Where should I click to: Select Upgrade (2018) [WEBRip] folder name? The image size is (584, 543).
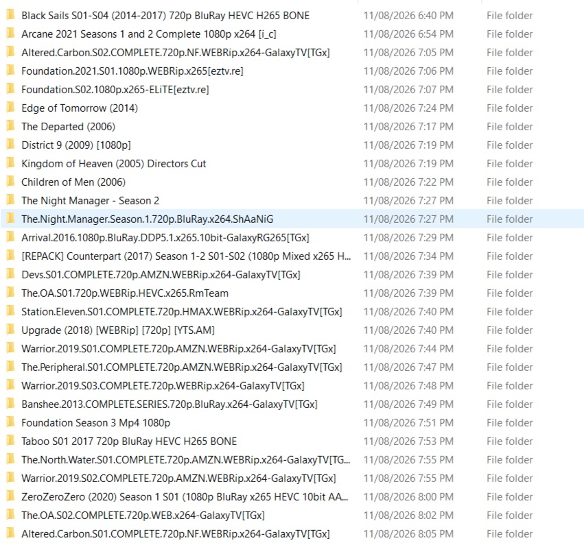pyautogui.click(x=118, y=330)
